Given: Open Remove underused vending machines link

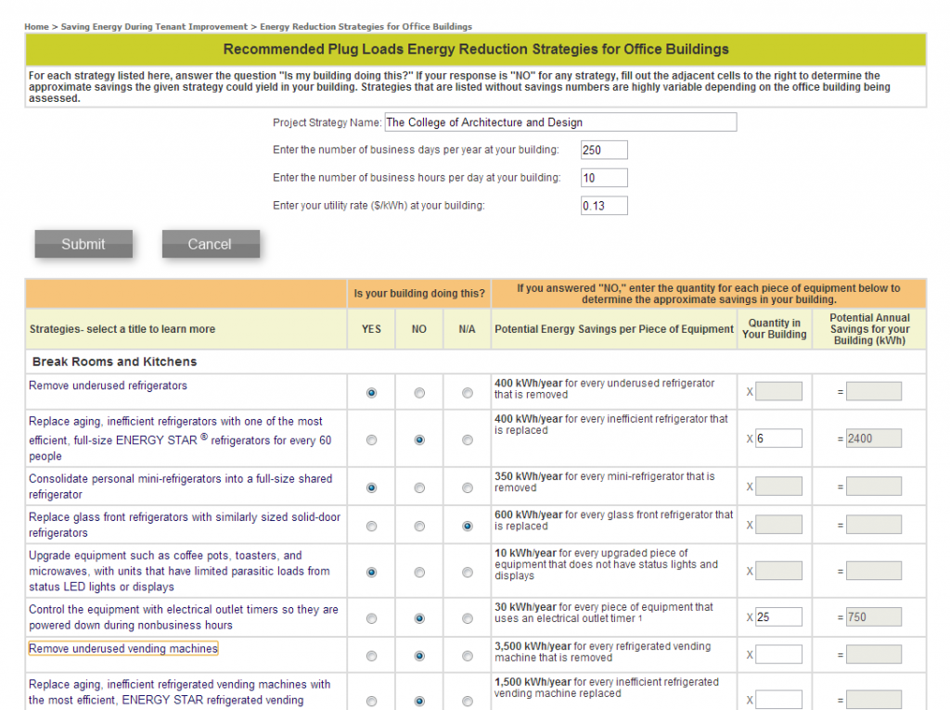Looking at the screenshot, I should click(123, 649).
